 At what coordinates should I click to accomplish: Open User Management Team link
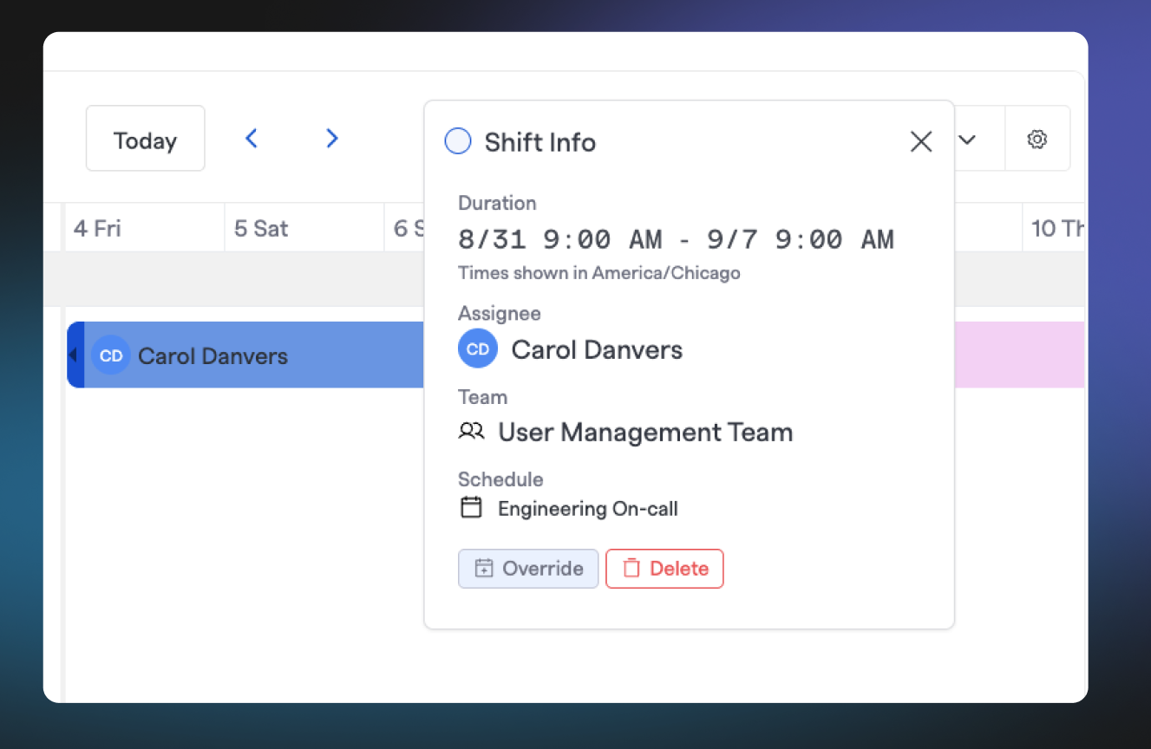point(645,432)
